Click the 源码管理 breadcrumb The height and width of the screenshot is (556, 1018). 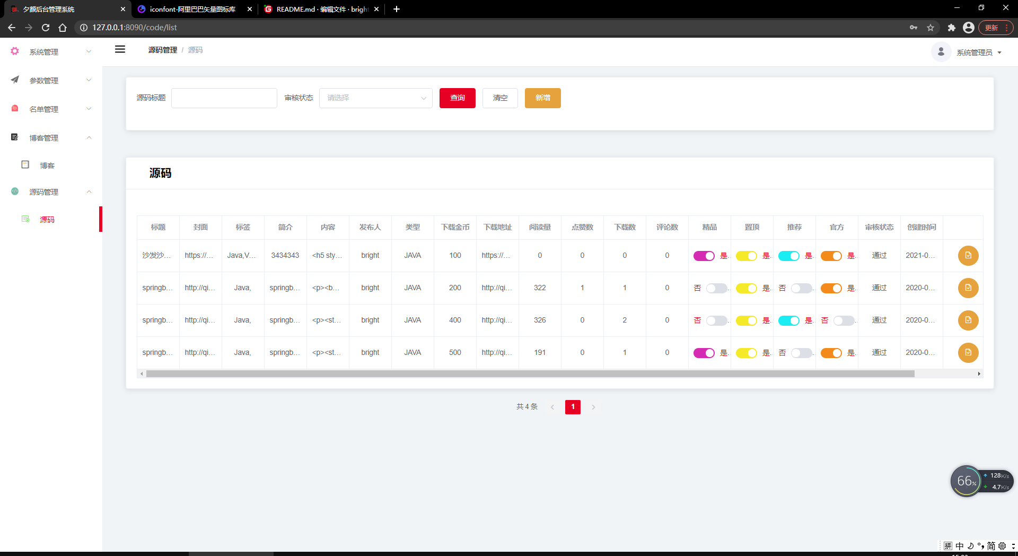(x=163, y=50)
